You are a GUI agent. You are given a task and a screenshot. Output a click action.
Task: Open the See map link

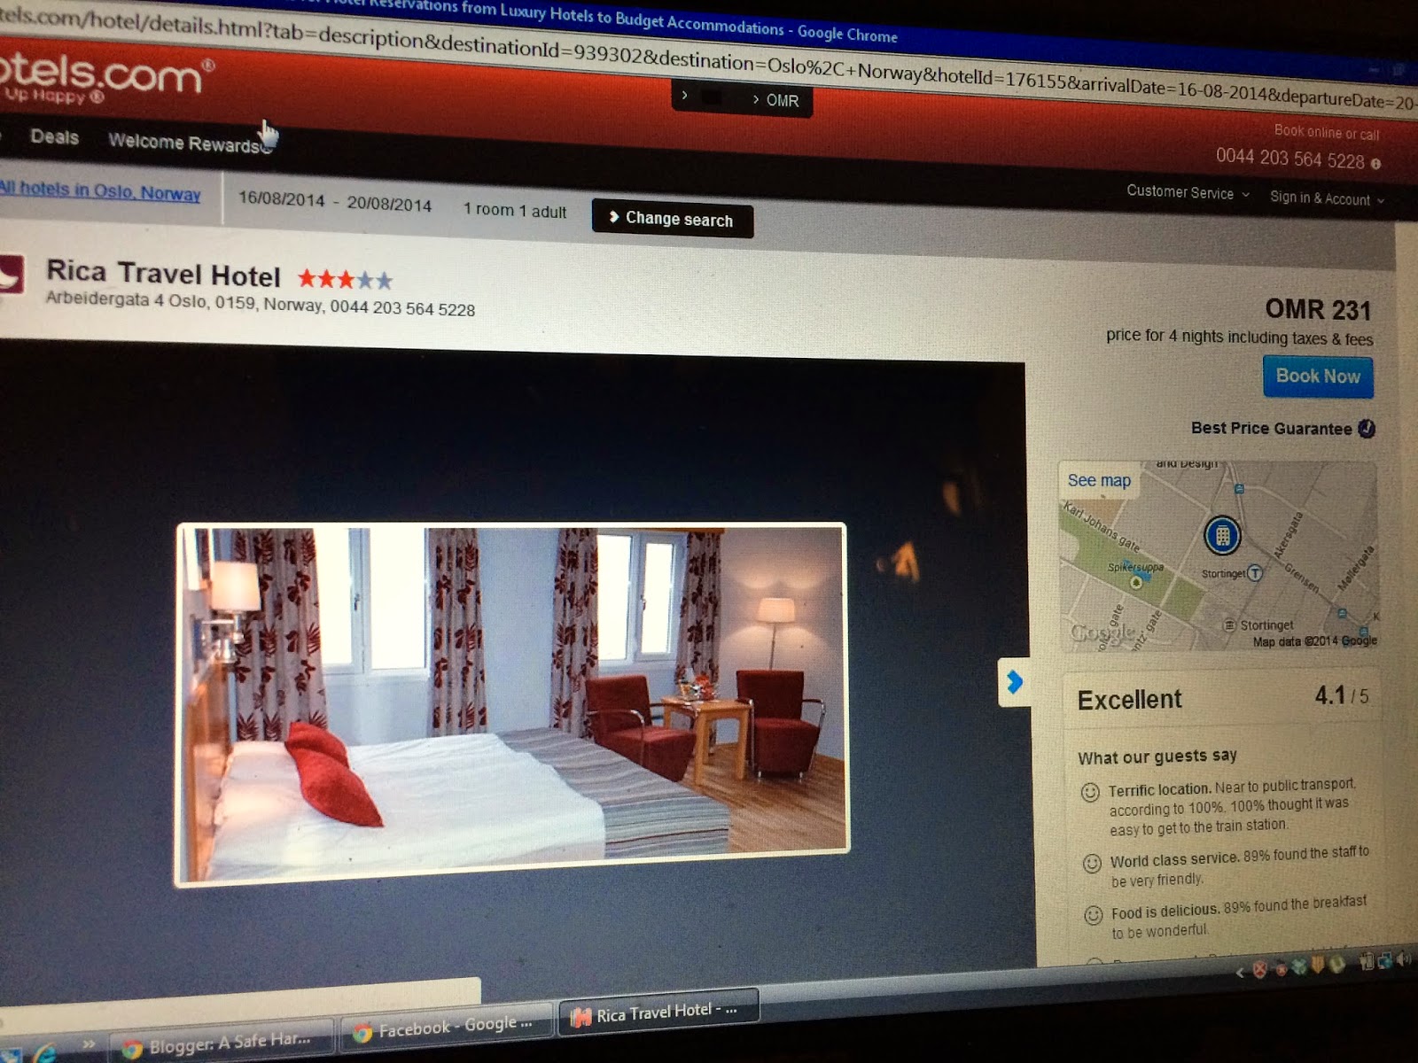tap(1099, 480)
